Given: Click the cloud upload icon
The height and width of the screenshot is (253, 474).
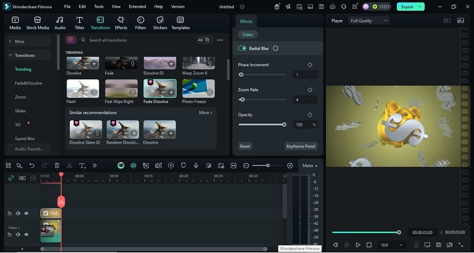Looking at the screenshot, I should [x=332, y=7].
